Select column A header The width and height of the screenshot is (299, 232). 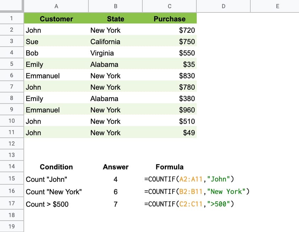point(56,6)
